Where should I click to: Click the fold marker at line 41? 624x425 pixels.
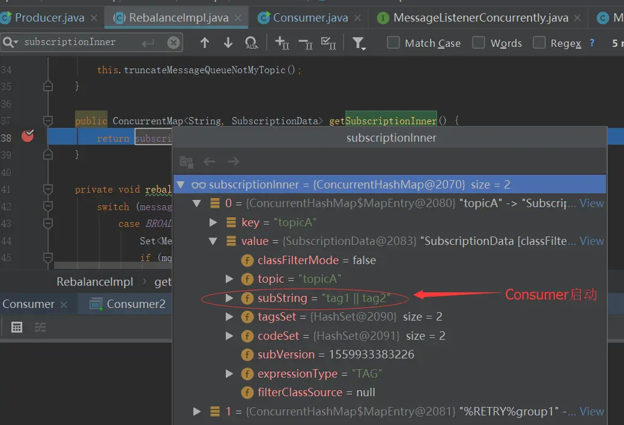point(48,190)
